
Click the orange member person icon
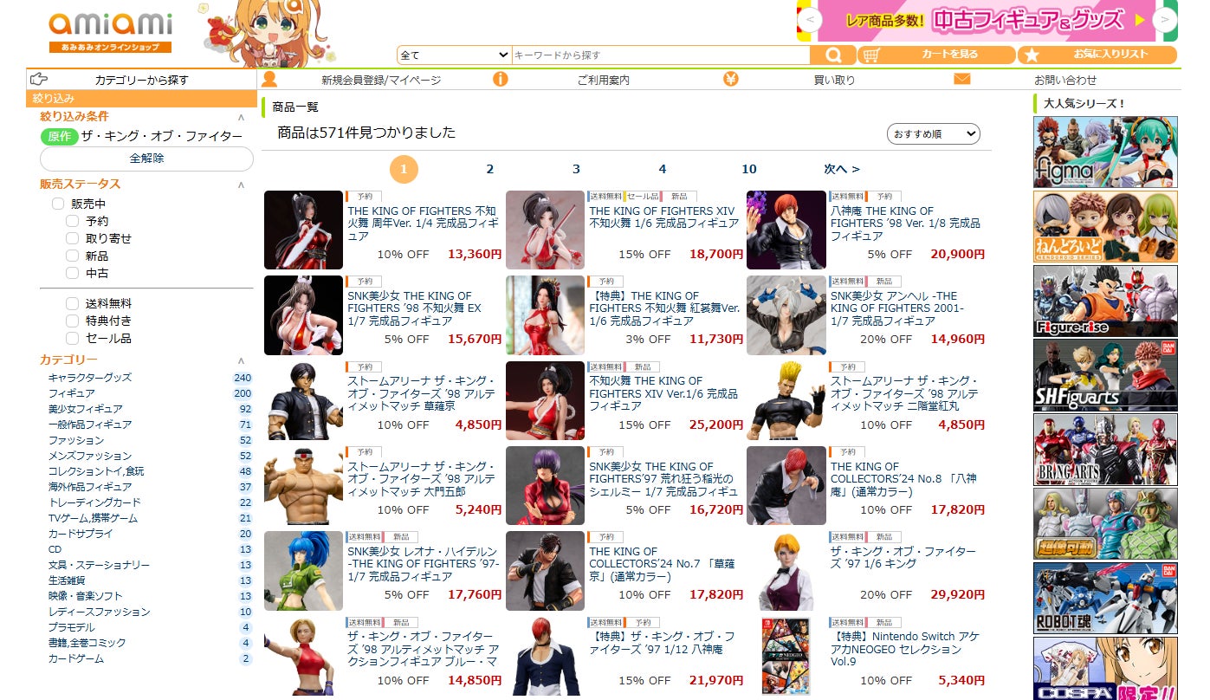click(x=269, y=79)
